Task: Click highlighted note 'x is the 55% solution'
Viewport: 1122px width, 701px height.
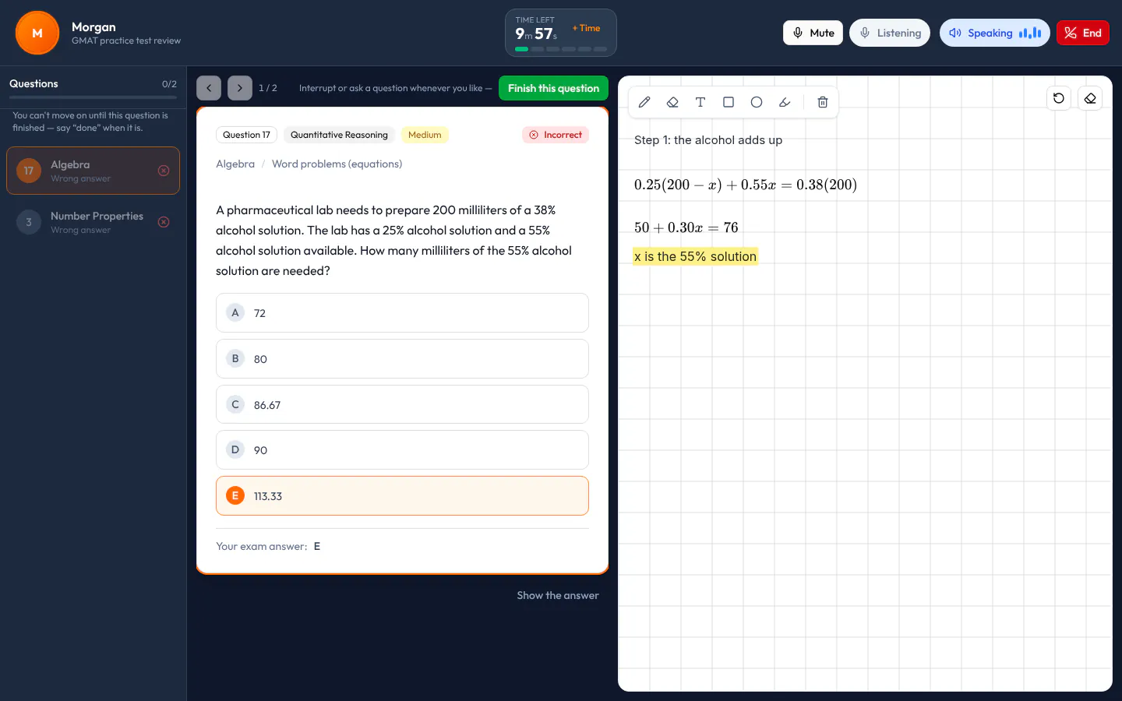Action: (695, 256)
